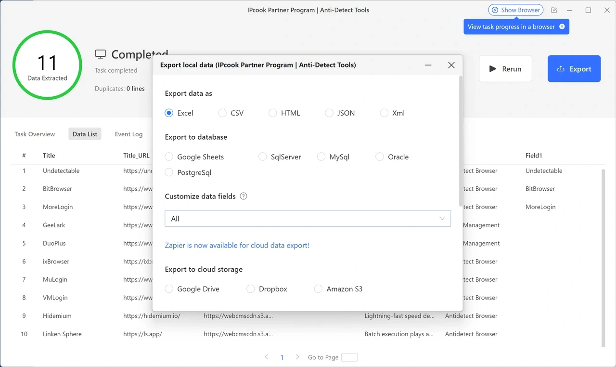Click inside the Go to Page field
This screenshot has height=367, width=616.
350,357
